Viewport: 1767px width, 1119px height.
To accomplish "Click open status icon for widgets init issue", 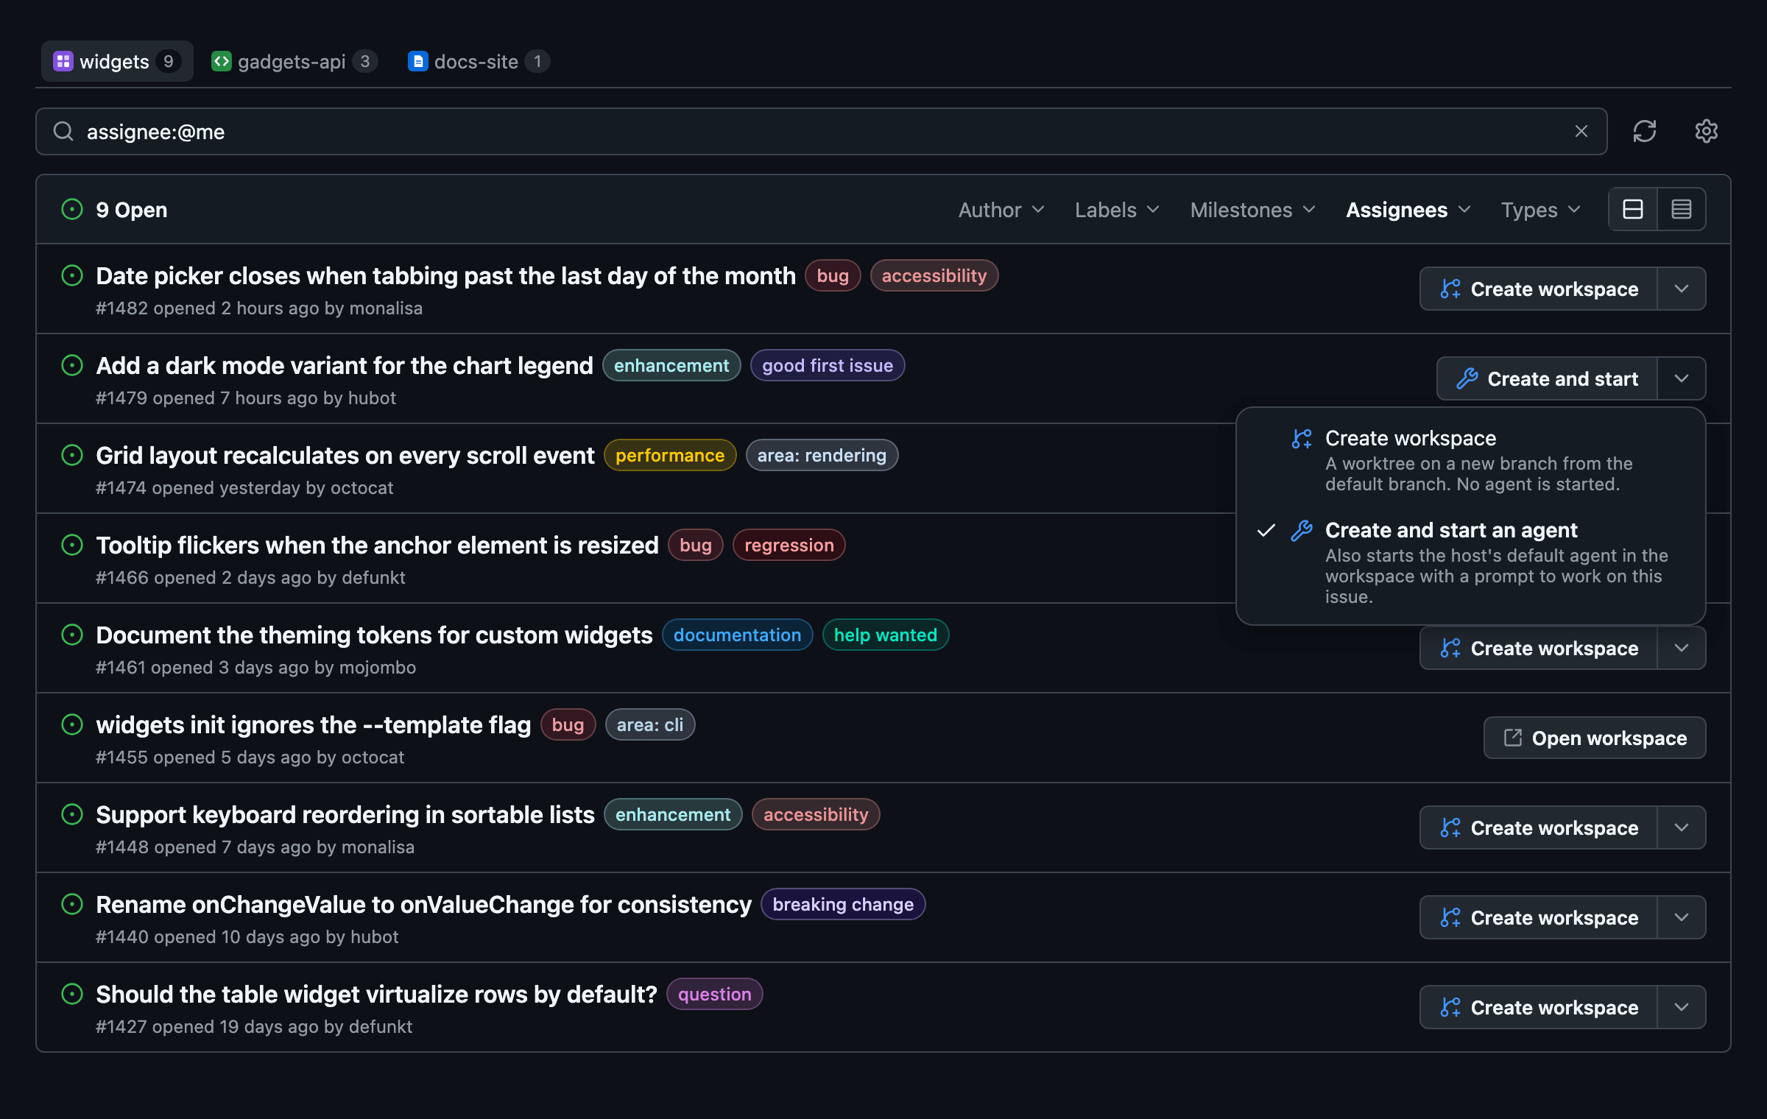I will 72,725.
